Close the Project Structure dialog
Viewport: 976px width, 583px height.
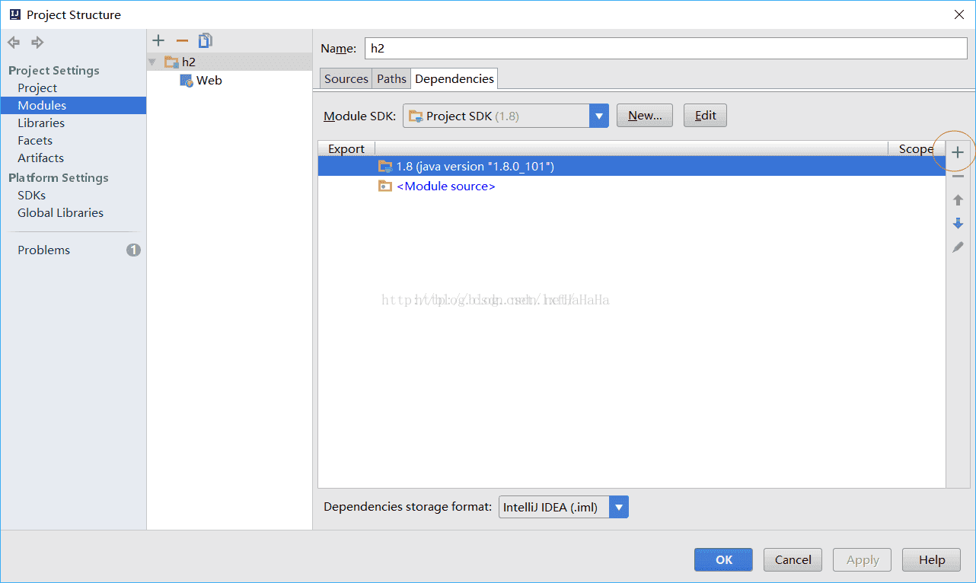point(958,14)
